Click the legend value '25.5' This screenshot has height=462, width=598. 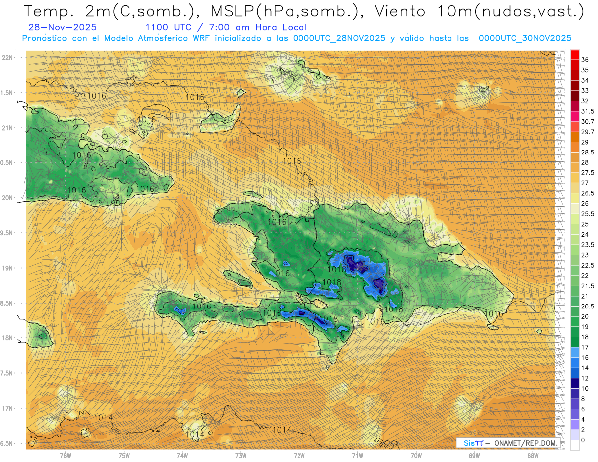pyautogui.click(x=588, y=214)
